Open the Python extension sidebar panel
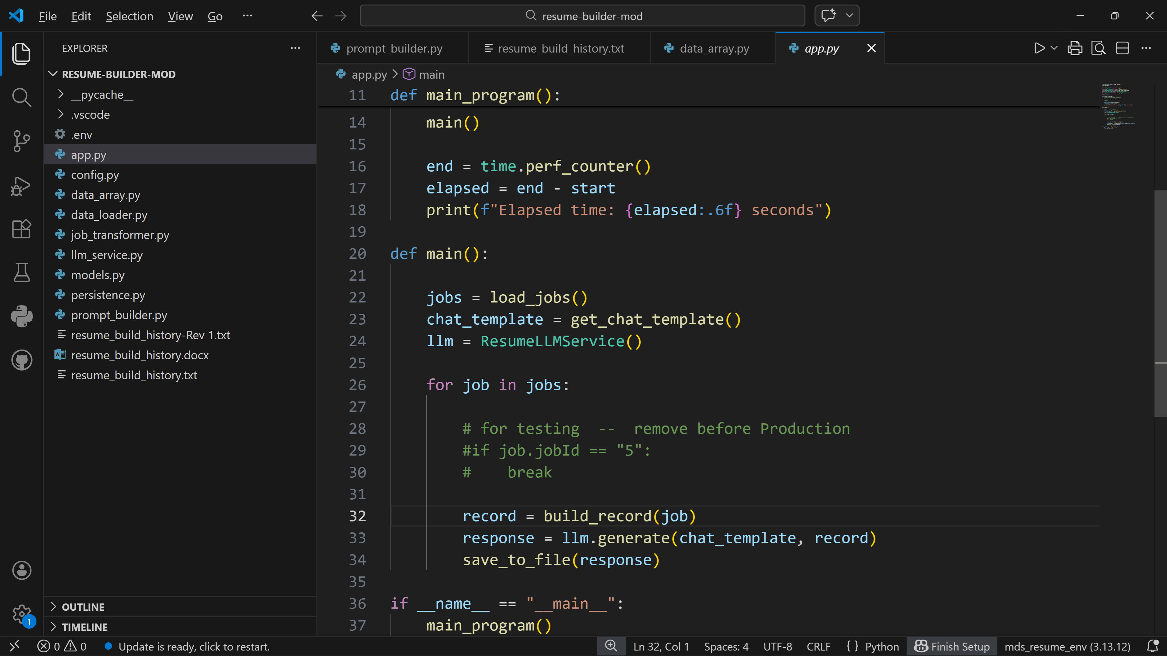This screenshot has width=1167, height=656. pyautogui.click(x=21, y=316)
